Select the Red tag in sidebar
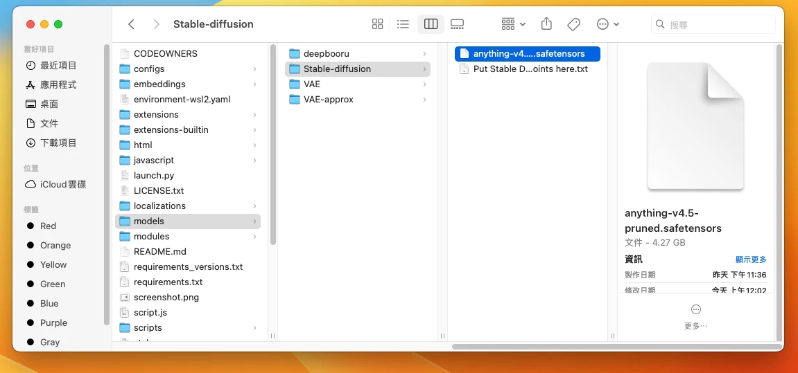Image resolution: width=798 pixels, height=373 pixels. pyautogui.click(x=48, y=226)
